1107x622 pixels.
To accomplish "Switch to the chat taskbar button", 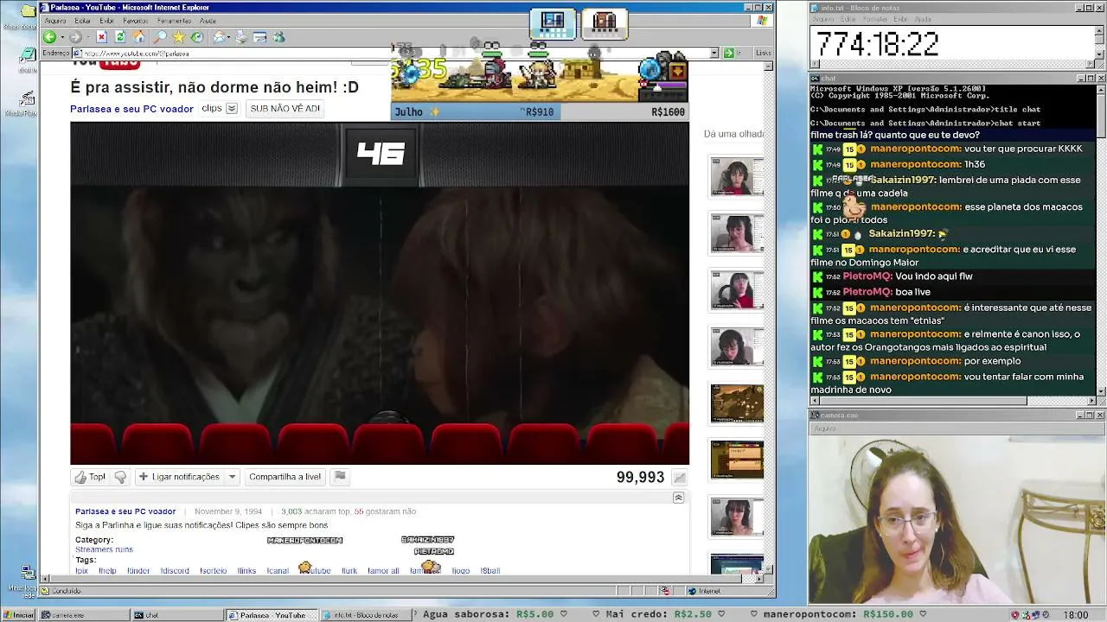I will pos(177,615).
